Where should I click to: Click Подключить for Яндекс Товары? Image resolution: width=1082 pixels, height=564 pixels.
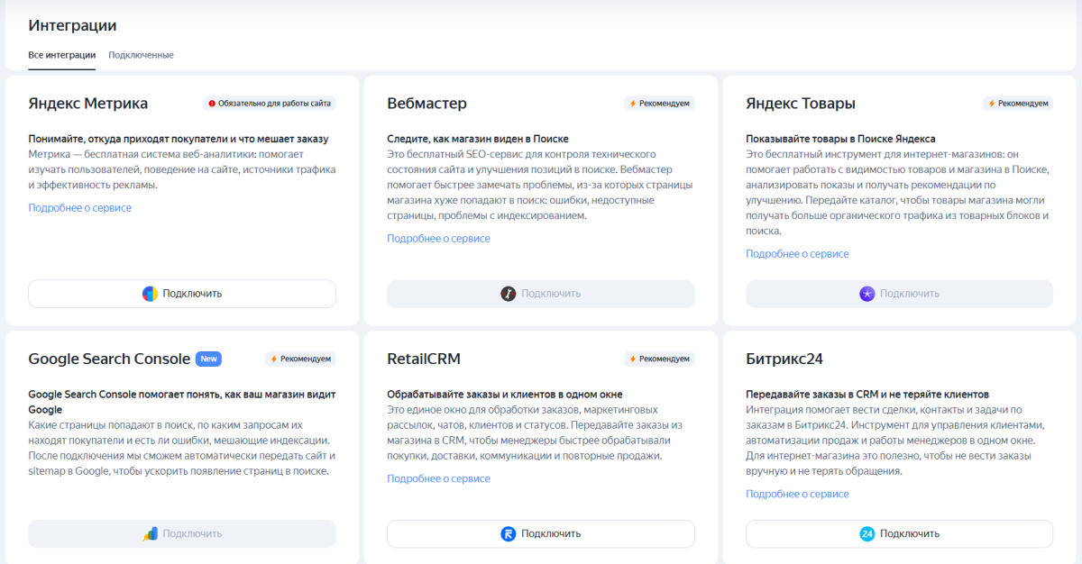point(899,294)
